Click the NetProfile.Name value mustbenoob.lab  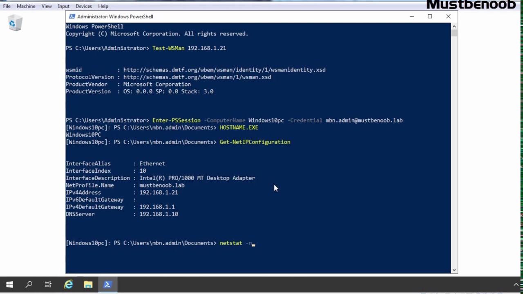coord(162,185)
